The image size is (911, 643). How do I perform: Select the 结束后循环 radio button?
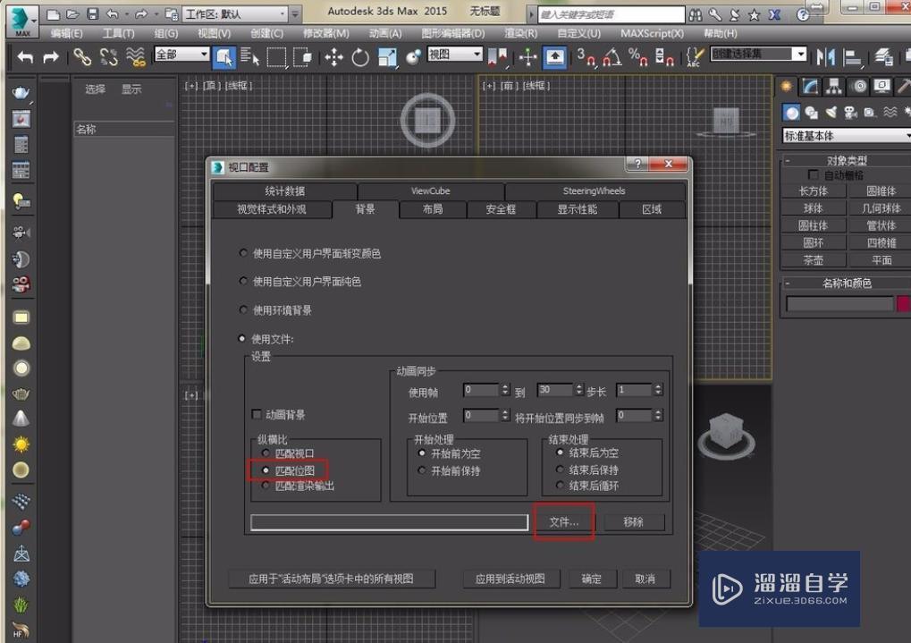tap(561, 486)
